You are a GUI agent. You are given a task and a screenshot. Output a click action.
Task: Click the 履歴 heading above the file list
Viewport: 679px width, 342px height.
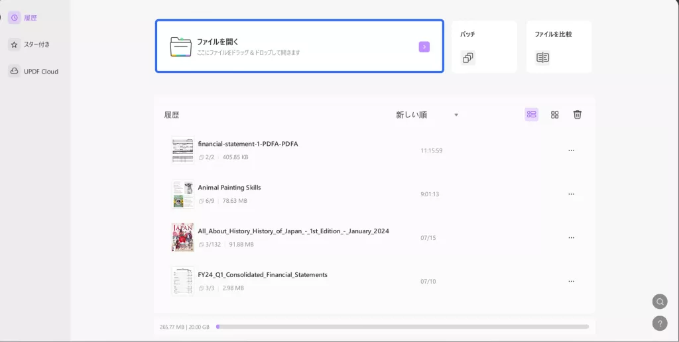pyautogui.click(x=172, y=115)
